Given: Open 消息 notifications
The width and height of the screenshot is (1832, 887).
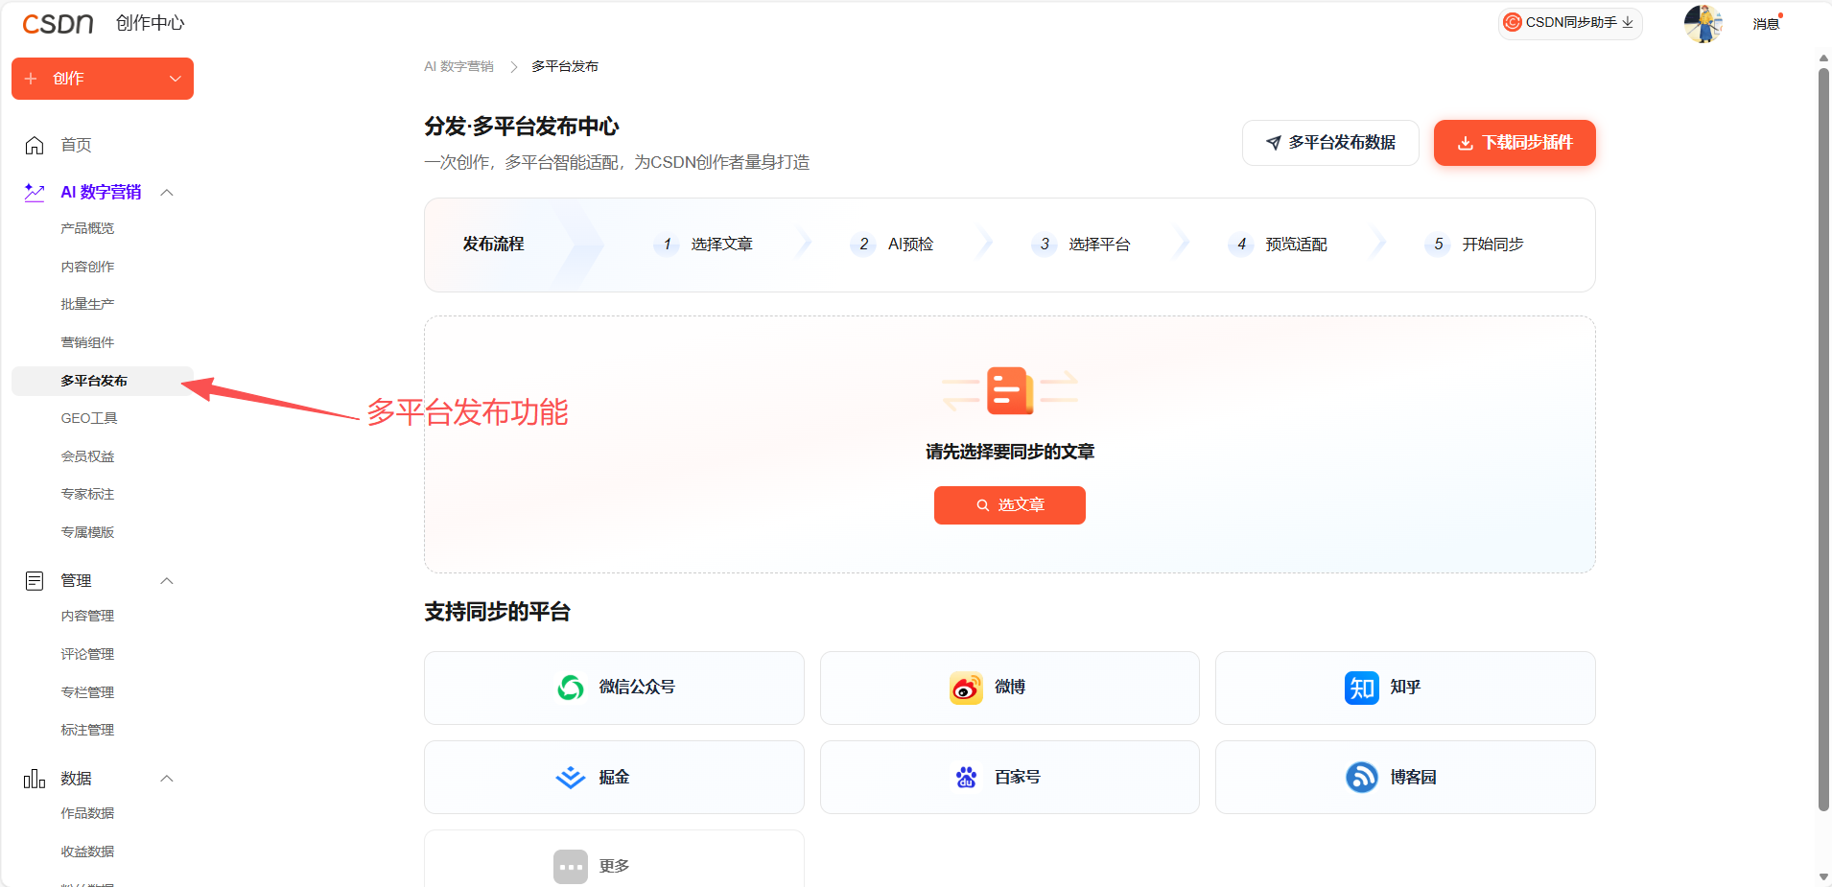Looking at the screenshot, I should pos(1766,23).
